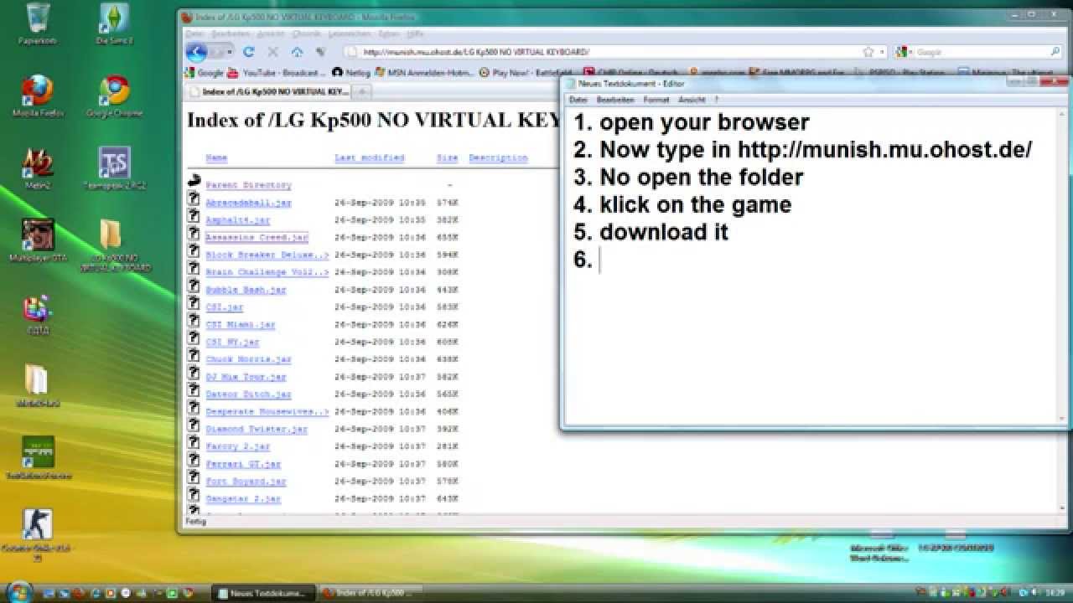Viewport: 1073px width, 603px height.
Task: Open the Bearbeiten menu in Editor
Action: tap(615, 100)
